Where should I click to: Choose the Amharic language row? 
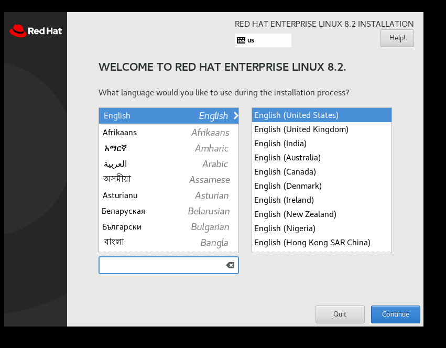point(169,148)
